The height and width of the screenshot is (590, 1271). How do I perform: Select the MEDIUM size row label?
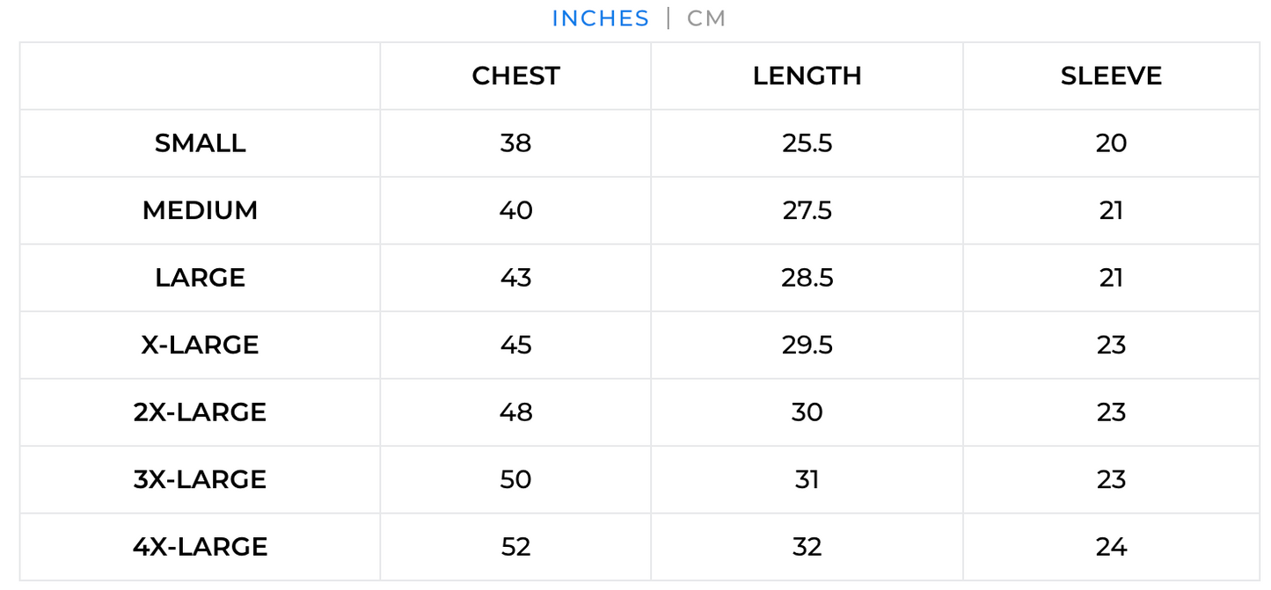[x=201, y=211]
